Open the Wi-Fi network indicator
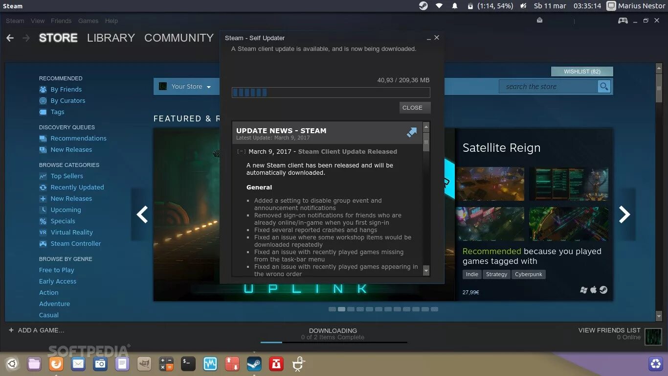Viewport: 668px width, 376px height. click(439, 6)
